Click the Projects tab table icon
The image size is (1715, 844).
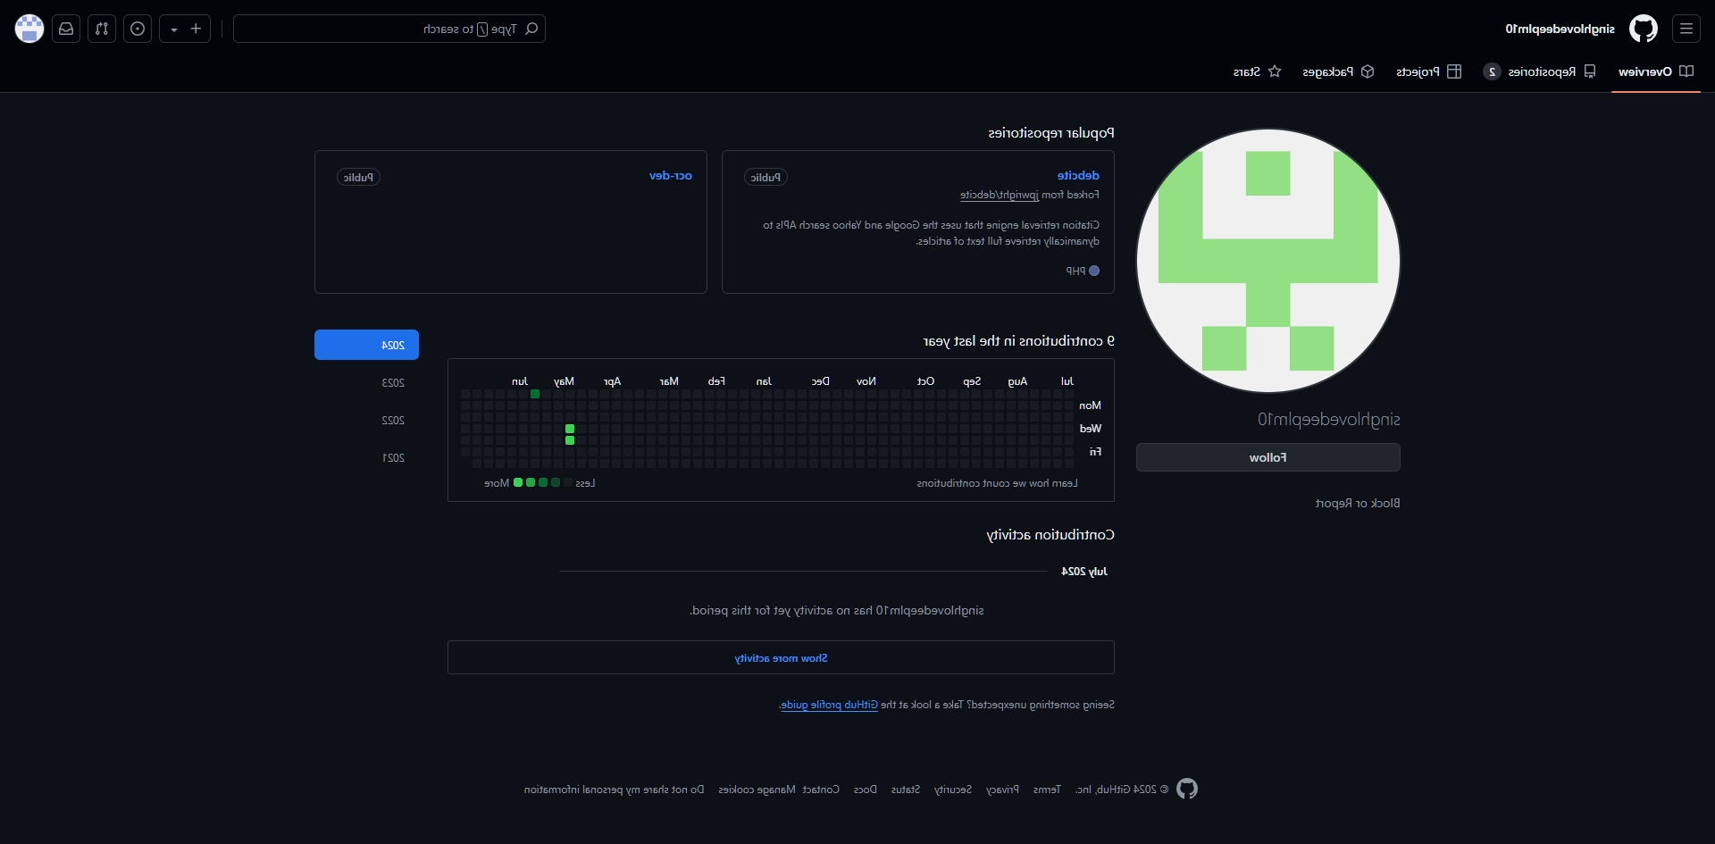[1454, 71]
